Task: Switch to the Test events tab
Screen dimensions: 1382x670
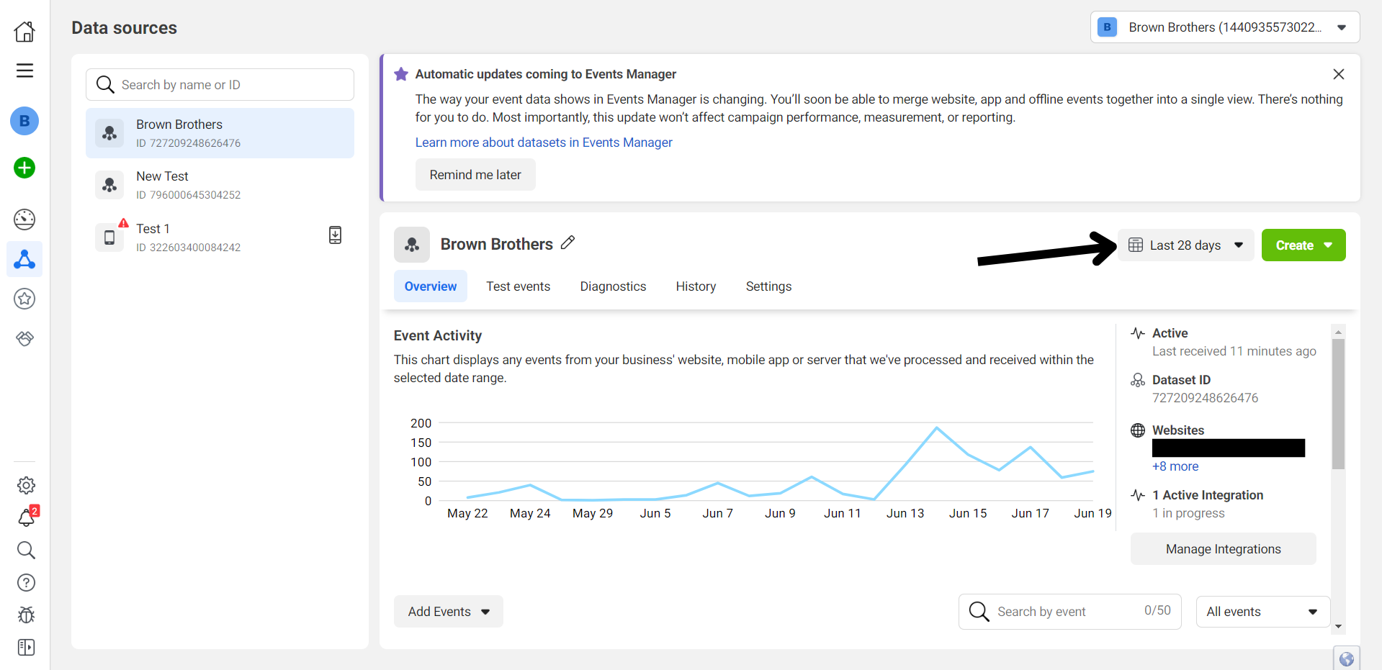Action: pyautogui.click(x=519, y=286)
